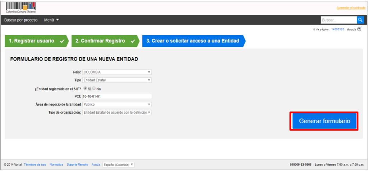Click Buscar por proceso in navigation bar
This screenshot has width=368, height=171.
pos(21,20)
